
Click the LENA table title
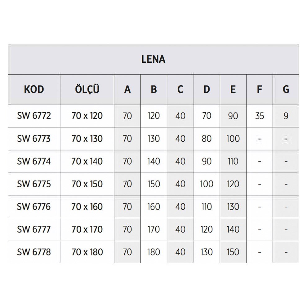153,59
